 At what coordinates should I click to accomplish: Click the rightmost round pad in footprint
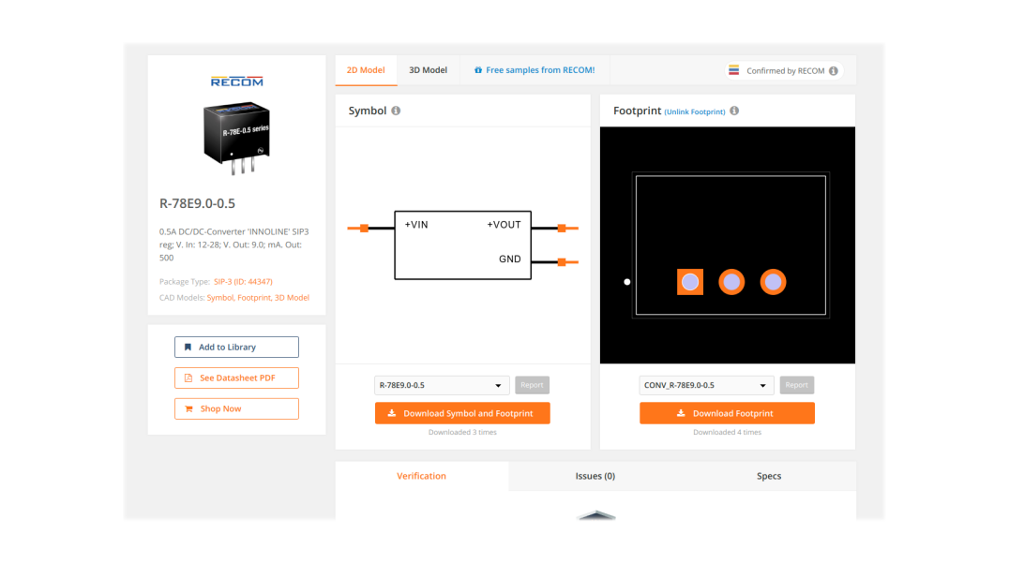(773, 282)
